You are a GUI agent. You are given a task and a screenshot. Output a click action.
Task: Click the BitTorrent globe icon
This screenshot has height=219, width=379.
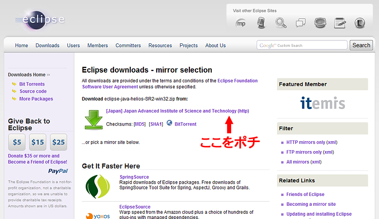170,123
